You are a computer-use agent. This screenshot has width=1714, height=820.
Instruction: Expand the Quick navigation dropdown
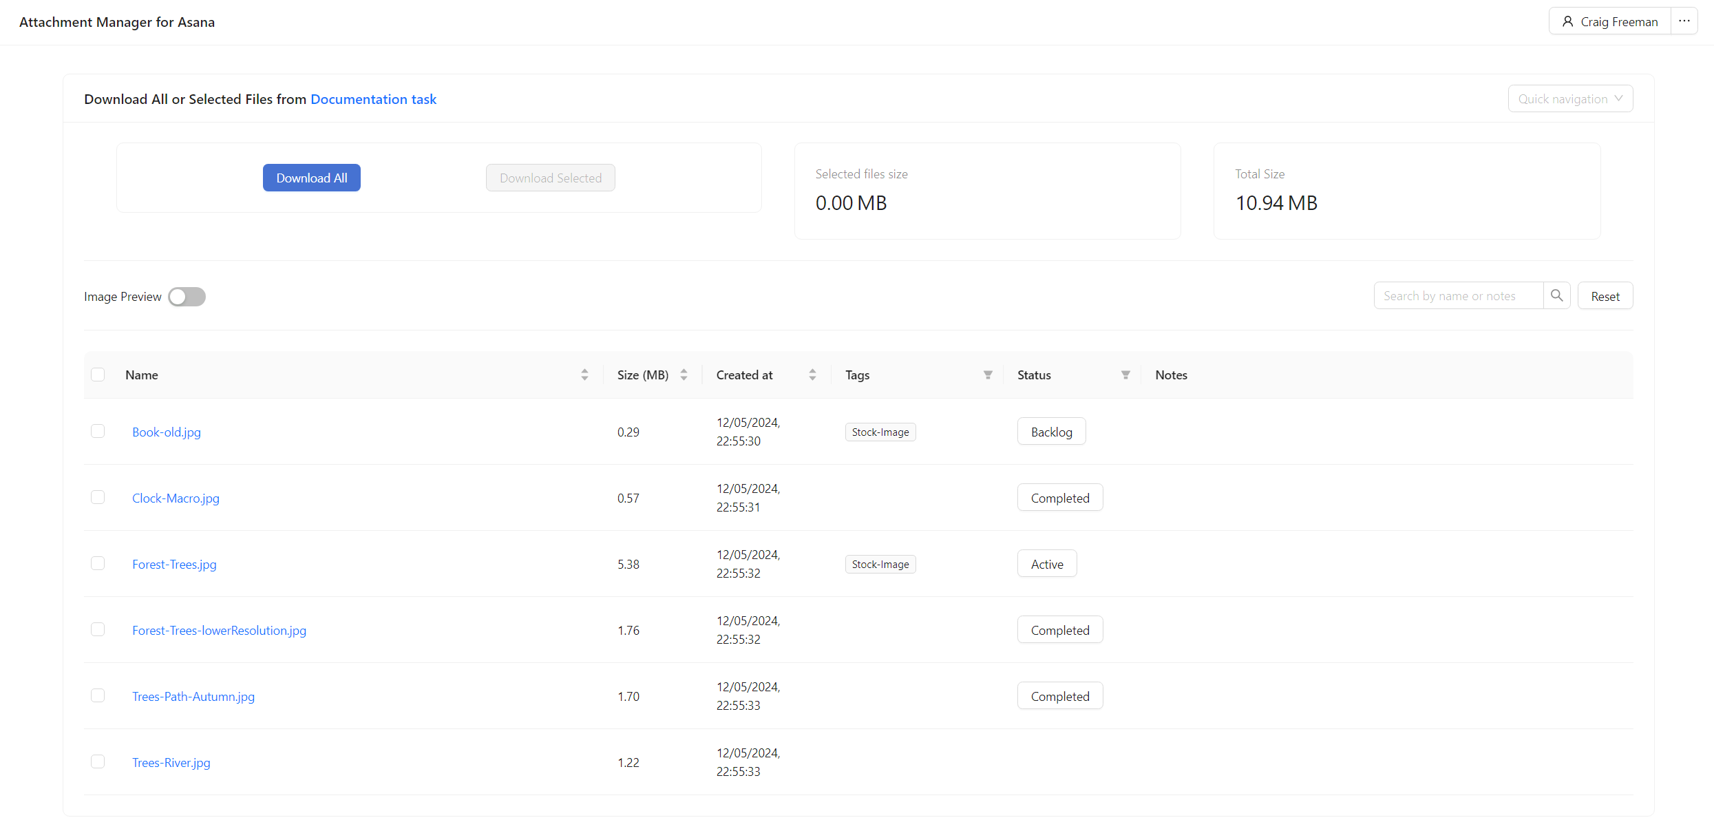click(x=1570, y=99)
